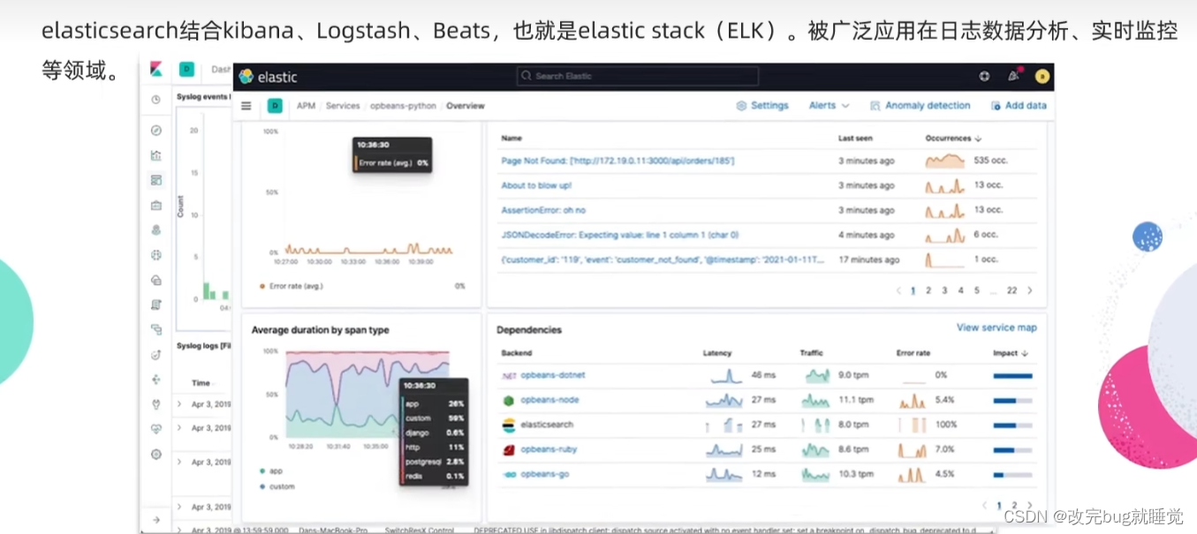1197x534 pixels.
Task: Expand Kibana sidebar with the arrow icon
Action: (156, 520)
